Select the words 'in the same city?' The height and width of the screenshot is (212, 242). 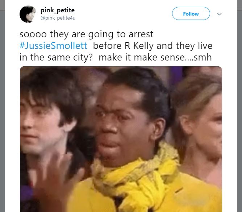pos(56,57)
